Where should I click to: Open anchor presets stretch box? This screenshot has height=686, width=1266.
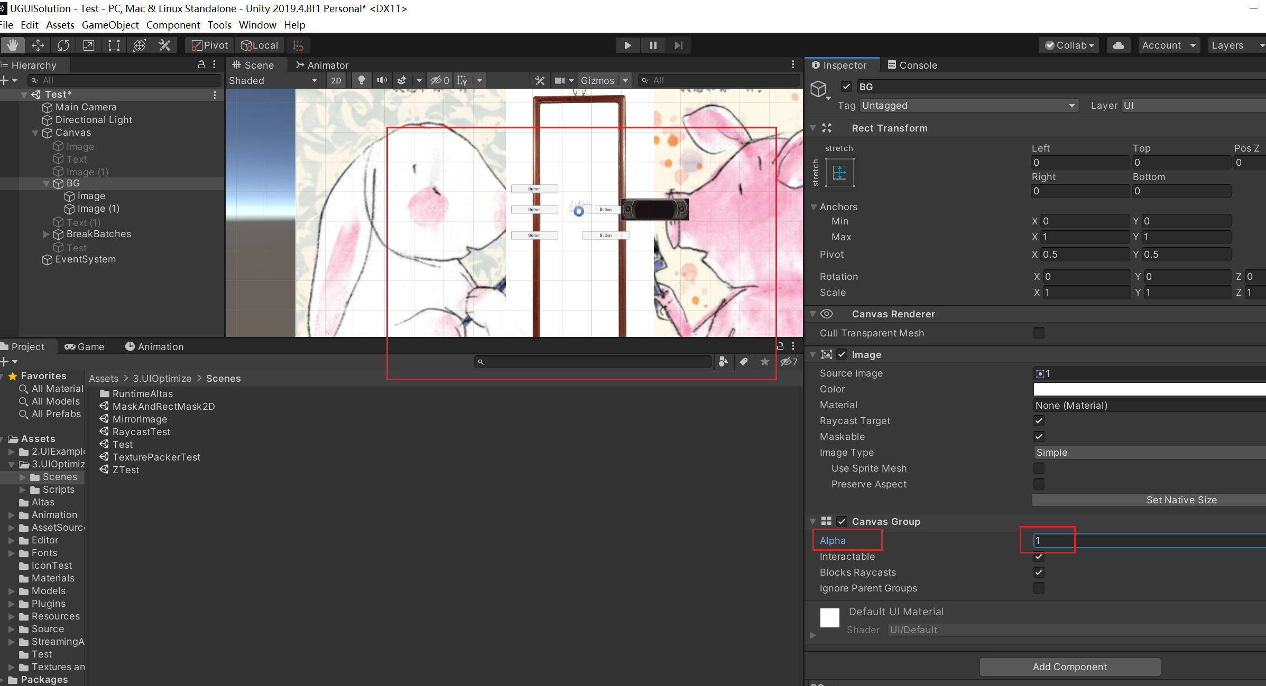(839, 172)
